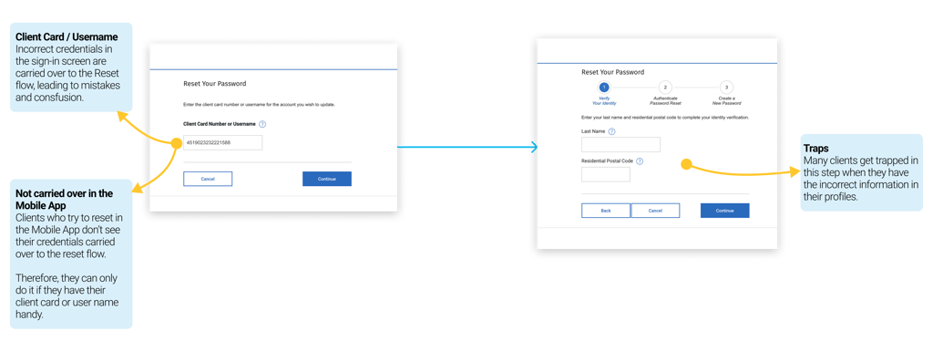Click the 'Last Name' label
The width and height of the screenshot is (933, 352).
[593, 131]
